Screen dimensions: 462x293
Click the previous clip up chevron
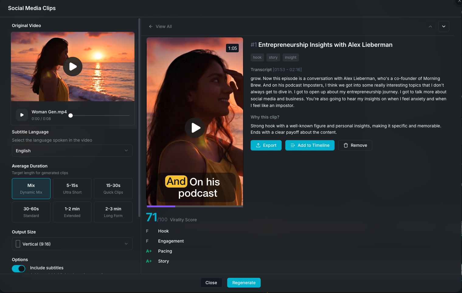click(x=430, y=26)
